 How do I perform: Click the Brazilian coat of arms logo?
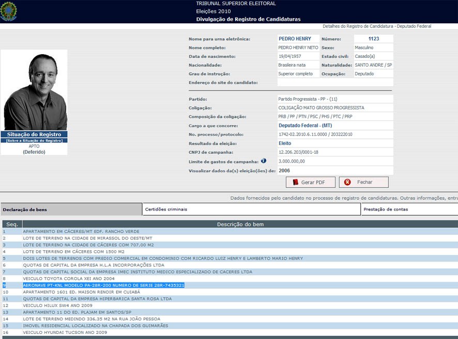click(x=9, y=11)
